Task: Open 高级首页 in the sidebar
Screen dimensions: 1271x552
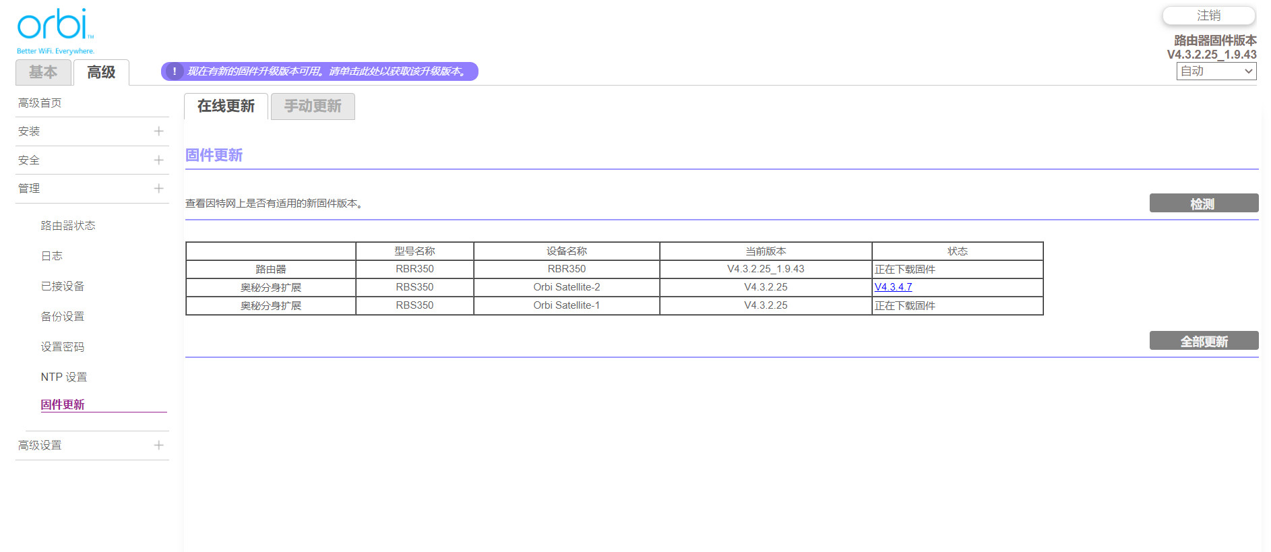Action: [x=40, y=103]
